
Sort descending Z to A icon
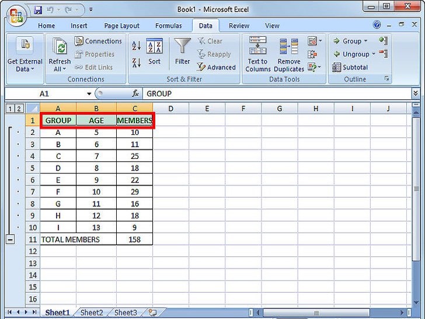(x=136, y=62)
